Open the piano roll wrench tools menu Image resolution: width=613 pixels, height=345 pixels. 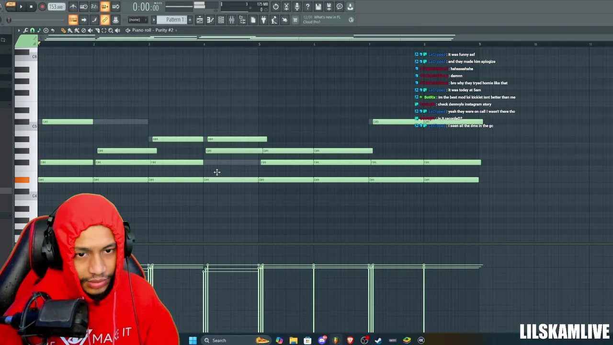point(25,30)
